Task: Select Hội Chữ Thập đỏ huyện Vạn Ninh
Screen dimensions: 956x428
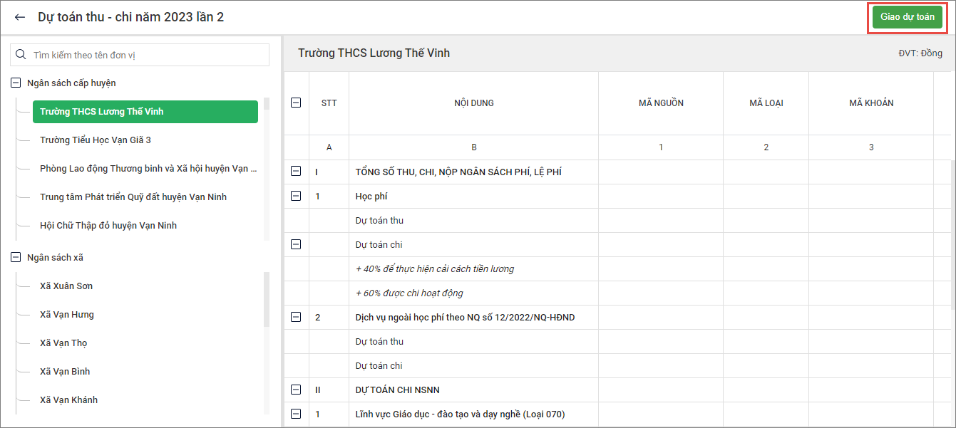Action: click(108, 226)
